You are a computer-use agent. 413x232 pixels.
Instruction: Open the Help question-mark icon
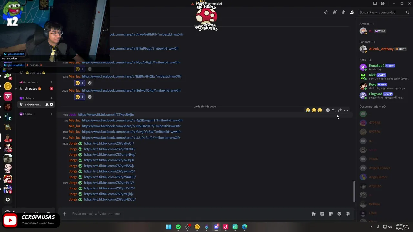click(383, 4)
